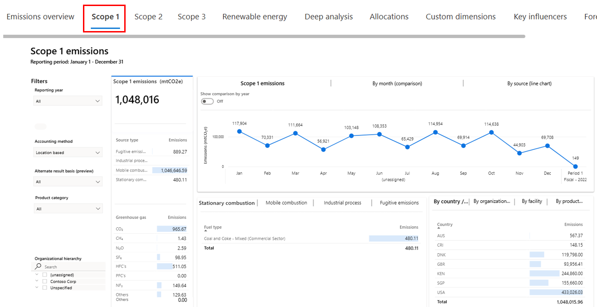Click the DNK country row
The width and height of the screenshot is (597, 307).
pos(510,255)
